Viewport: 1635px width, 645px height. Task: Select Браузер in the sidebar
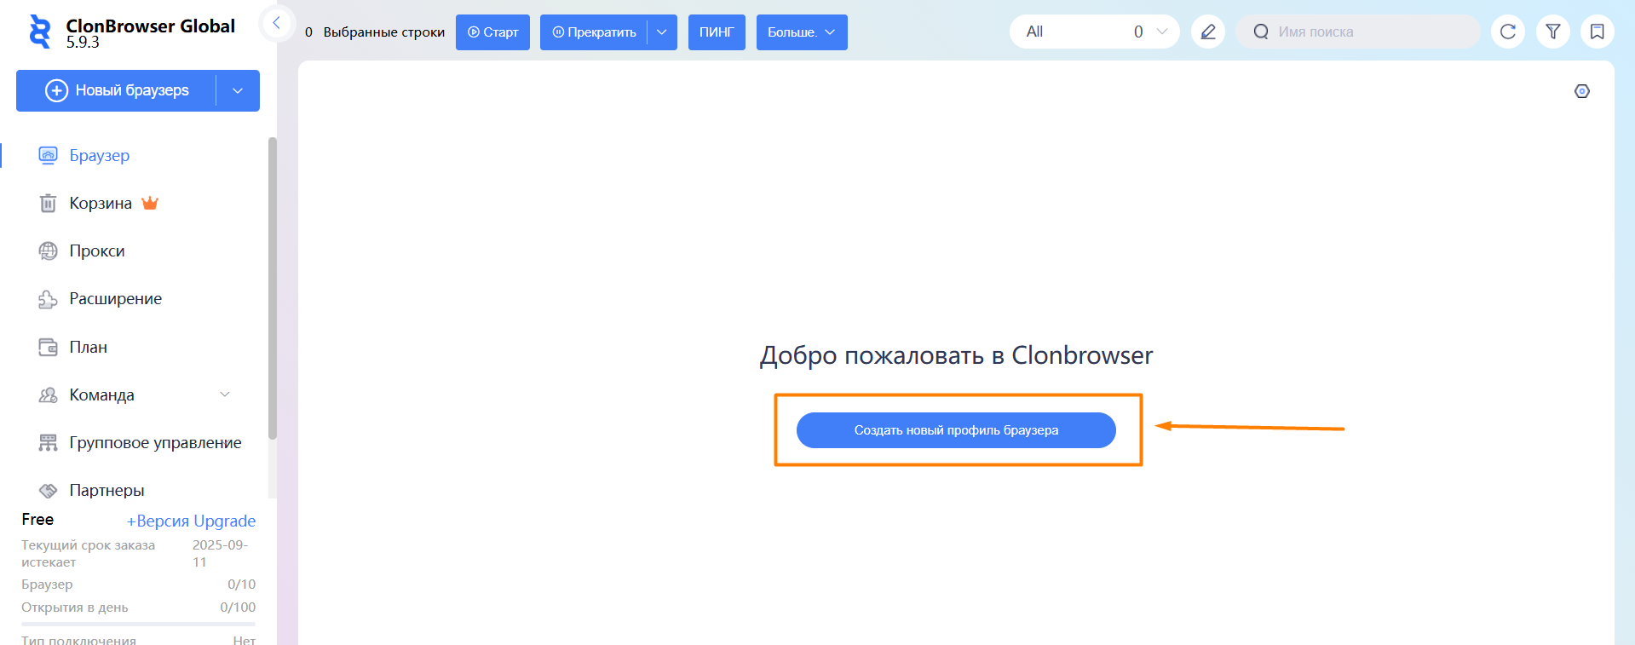click(x=100, y=155)
